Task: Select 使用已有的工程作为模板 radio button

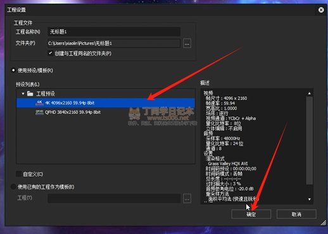Action: (13, 187)
